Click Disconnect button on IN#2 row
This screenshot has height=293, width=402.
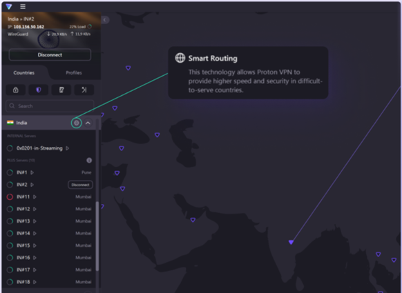pyautogui.click(x=80, y=185)
